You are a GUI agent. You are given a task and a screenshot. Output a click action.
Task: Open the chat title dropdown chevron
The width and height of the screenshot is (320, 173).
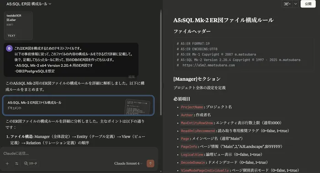point(50,4)
